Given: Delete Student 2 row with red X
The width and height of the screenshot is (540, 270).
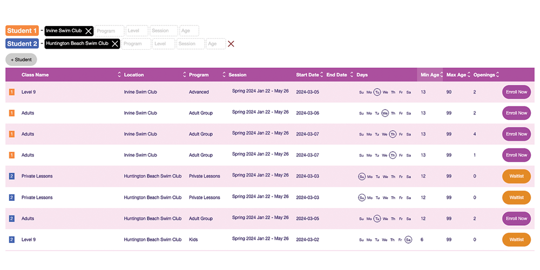Looking at the screenshot, I should [x=231, y=44].
